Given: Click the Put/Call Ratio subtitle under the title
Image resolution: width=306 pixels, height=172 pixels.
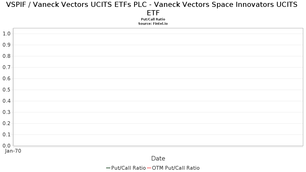Looking at the screenshot, I should (x=153, y=19).
